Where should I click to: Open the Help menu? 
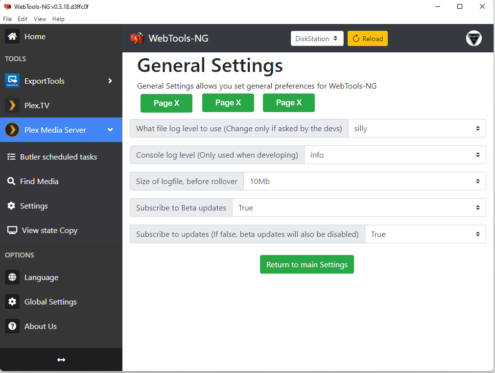point(58,19)
